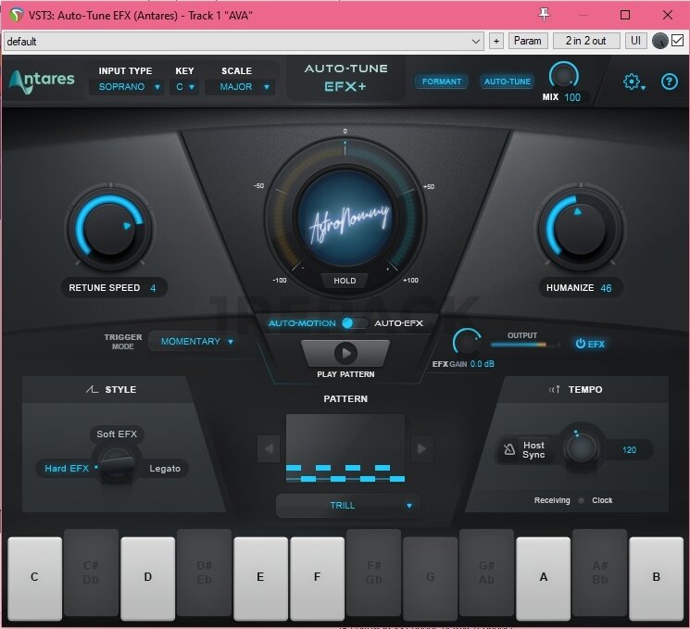Select the next pattern arrow

(x=421, y=449)
